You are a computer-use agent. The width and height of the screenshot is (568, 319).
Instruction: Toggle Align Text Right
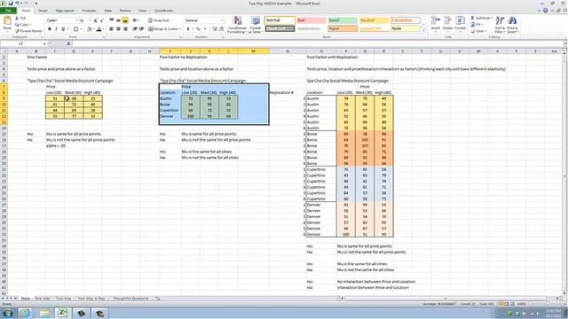[125, 29]
